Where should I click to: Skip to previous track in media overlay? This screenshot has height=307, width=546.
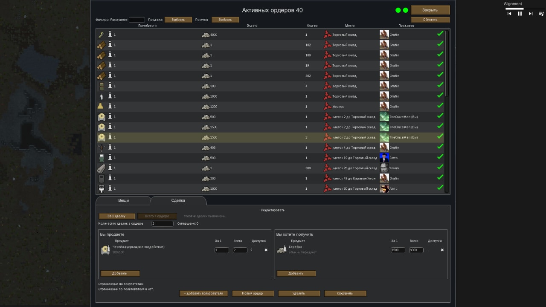(x=509, y=14)
